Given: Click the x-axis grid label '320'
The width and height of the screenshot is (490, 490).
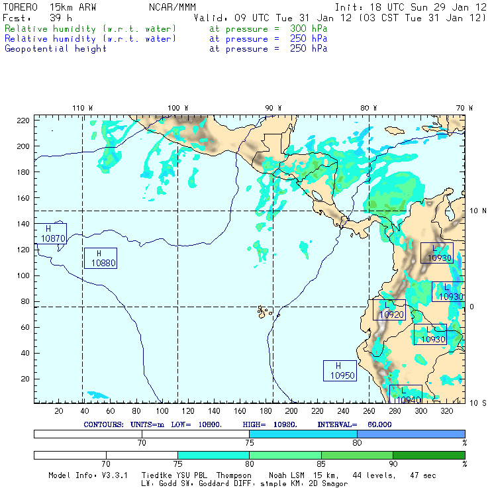Looking at the screenshot, I should click(446, 411).
